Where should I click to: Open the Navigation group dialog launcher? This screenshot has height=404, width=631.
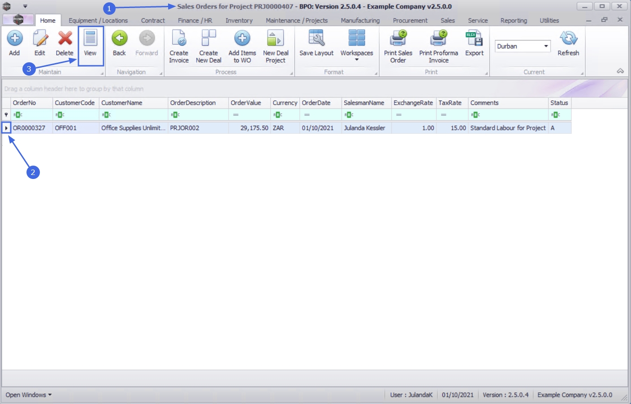(x=161, y=73)
